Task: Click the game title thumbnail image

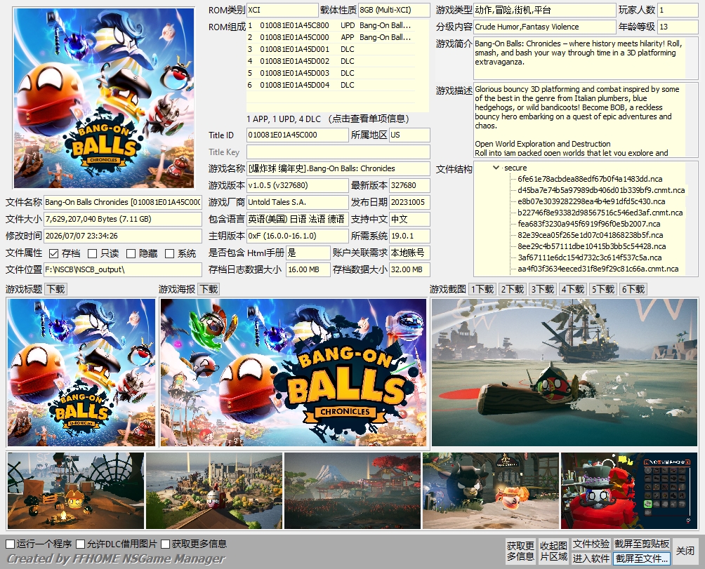Action: (81, 373)
